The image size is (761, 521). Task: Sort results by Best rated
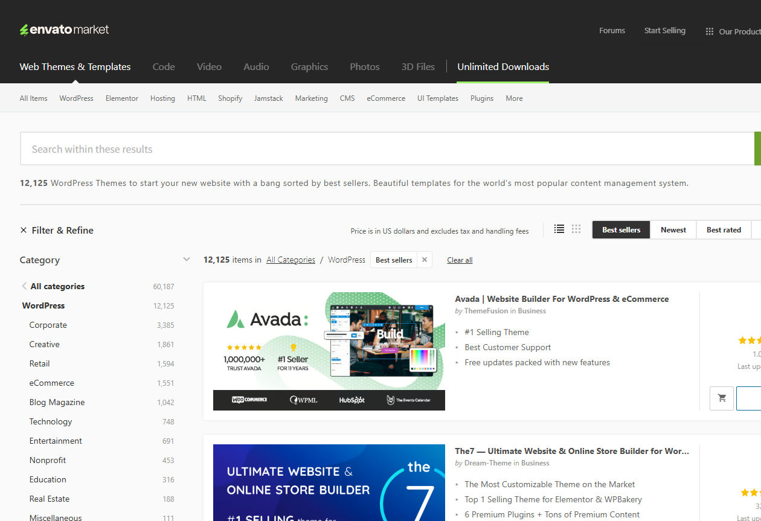pos(724,230)
